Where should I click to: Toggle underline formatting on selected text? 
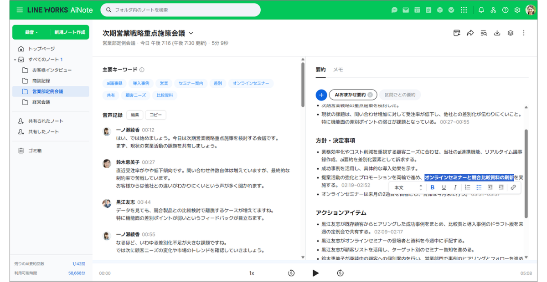click(x=444, y=187)
